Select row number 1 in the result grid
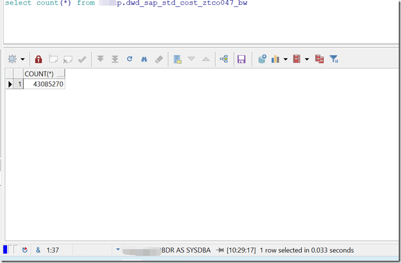401x263 pixels. coord(18,84)
